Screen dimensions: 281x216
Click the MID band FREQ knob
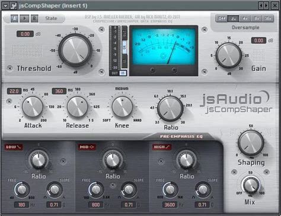[x=96, y=190]
